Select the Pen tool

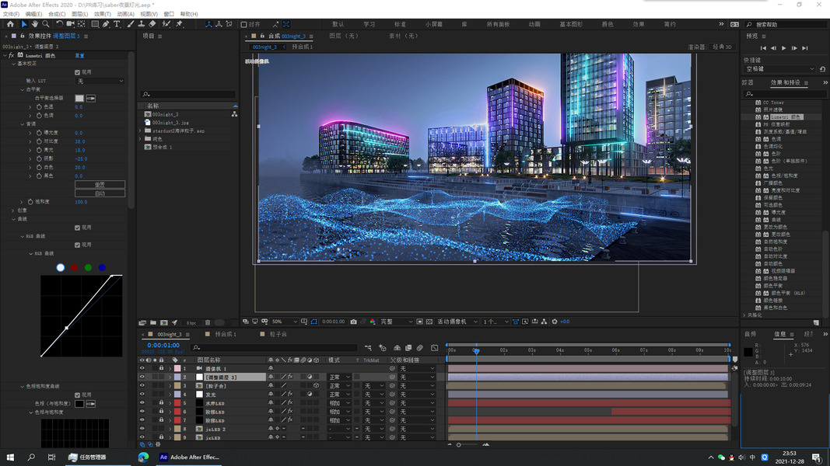106,24
